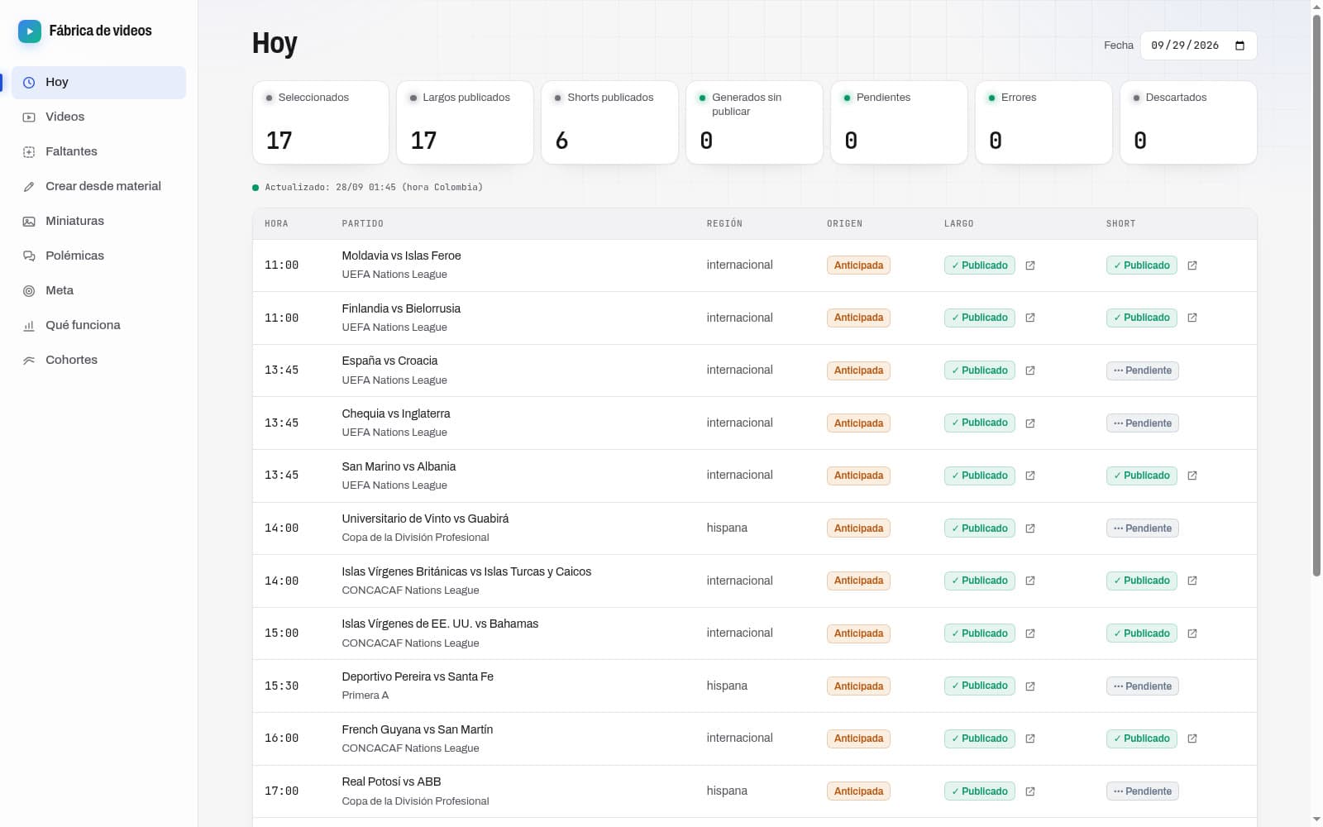Open external link for Moldavia vs Islas Feroe short
This screenshot has height=827, width=1323.
click(1192, 265)
